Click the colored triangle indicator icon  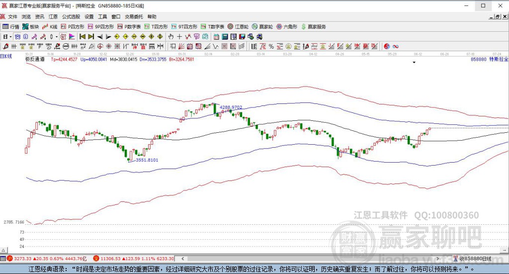point(72,37)
